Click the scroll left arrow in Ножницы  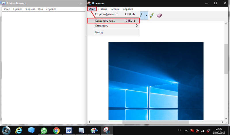coord(89,122)
